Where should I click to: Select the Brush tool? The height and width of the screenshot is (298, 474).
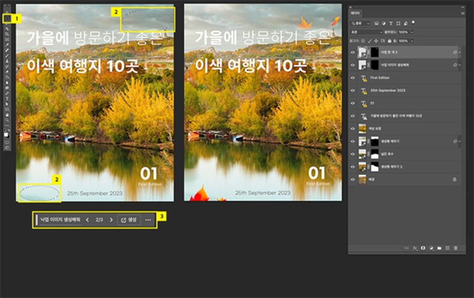coord(7,56)
